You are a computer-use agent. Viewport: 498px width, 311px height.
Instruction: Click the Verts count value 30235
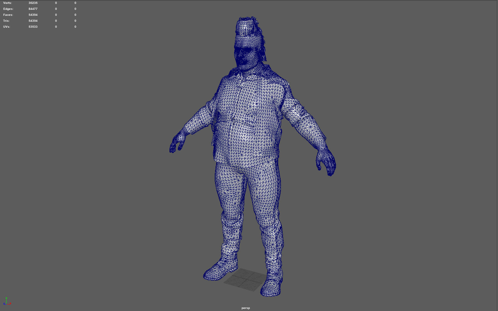pyautogui.click(x=33, y=3)
